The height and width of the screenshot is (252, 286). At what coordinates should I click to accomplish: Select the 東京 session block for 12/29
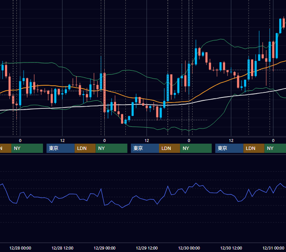[145, 148]
